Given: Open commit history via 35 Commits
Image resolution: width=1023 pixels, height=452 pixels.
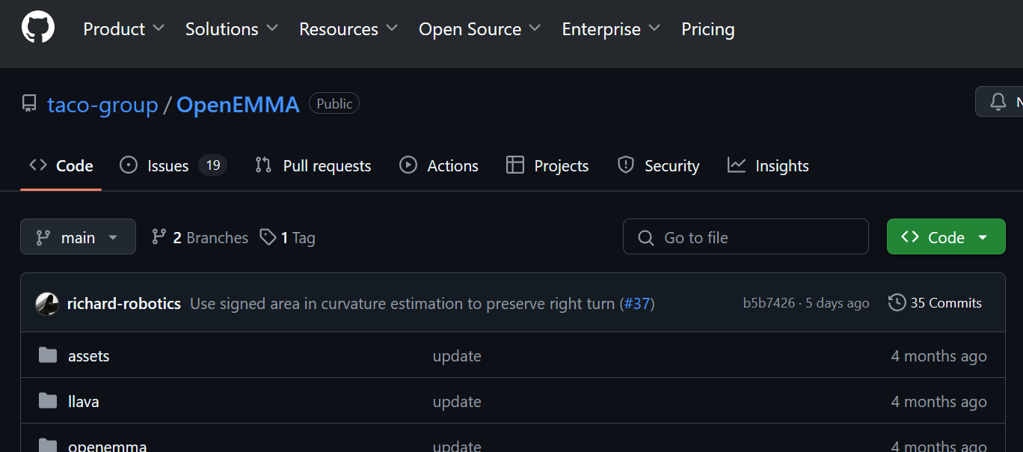Looking at the screenshot, I should (x=935, y=303).
